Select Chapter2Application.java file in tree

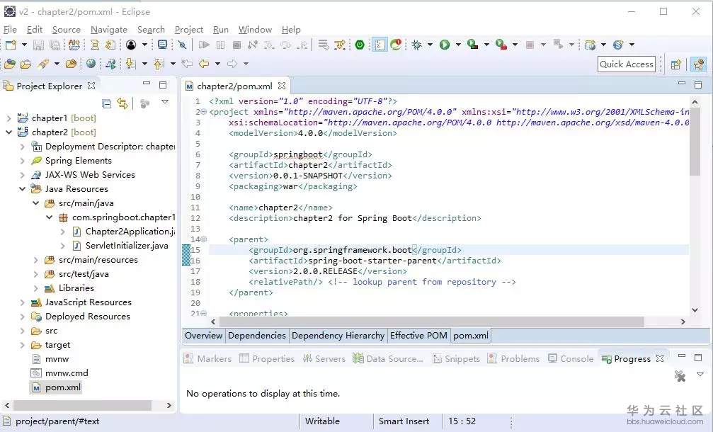(130, 232)
